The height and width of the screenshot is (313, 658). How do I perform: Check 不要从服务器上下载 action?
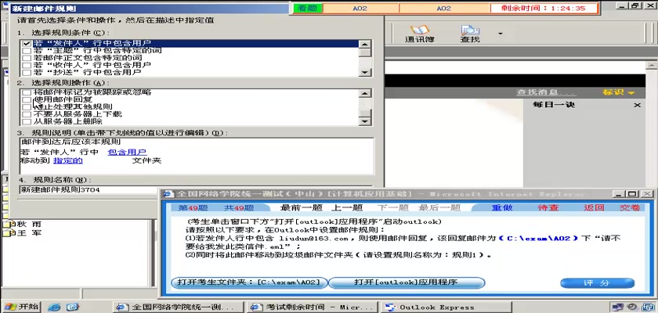point(27,114)
